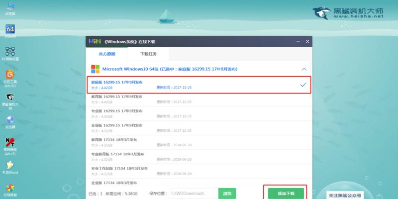Select 教育版 16299.15 17年9月发布

[x=199, y=99]
